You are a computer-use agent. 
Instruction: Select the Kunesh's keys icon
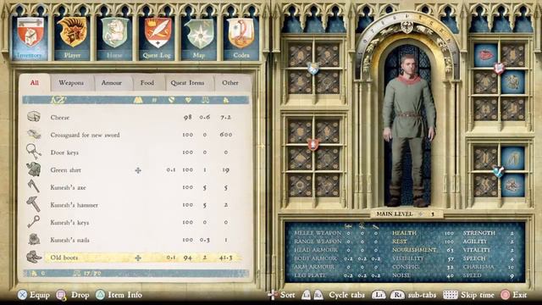(34, 222)
